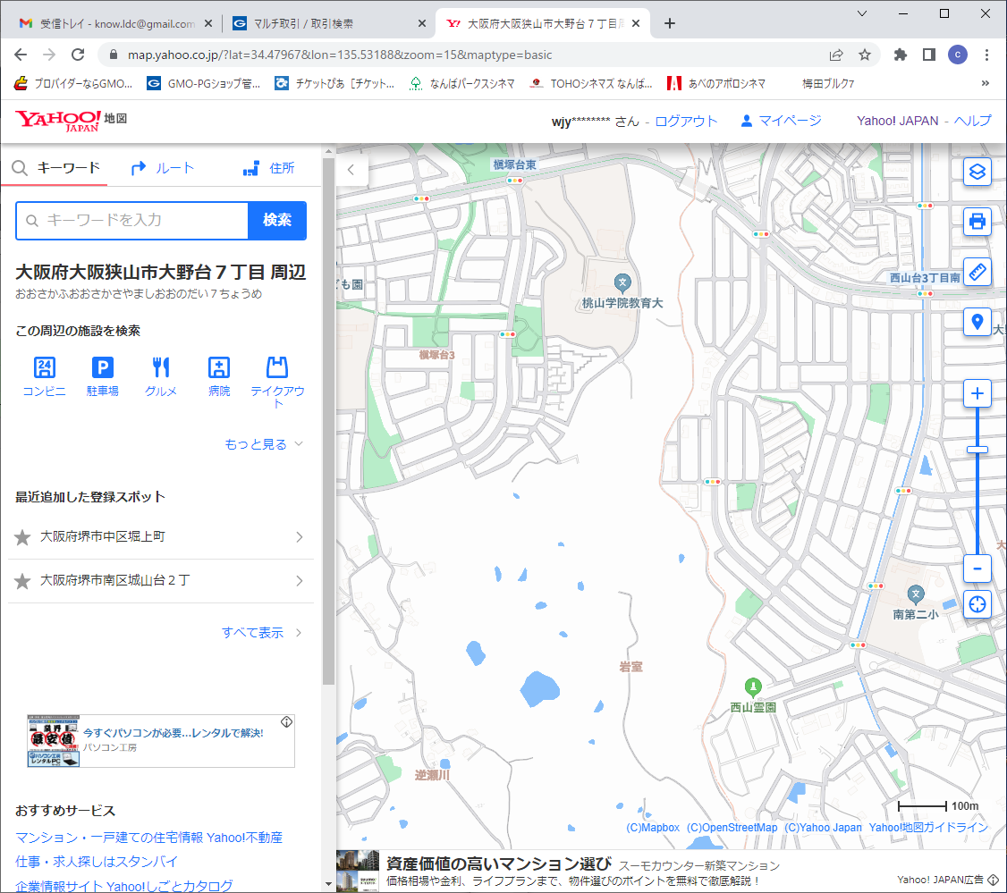Click the ログアウト link
Image resolution: width=1007 pixels, height=893 pixels.
[686, 122]
